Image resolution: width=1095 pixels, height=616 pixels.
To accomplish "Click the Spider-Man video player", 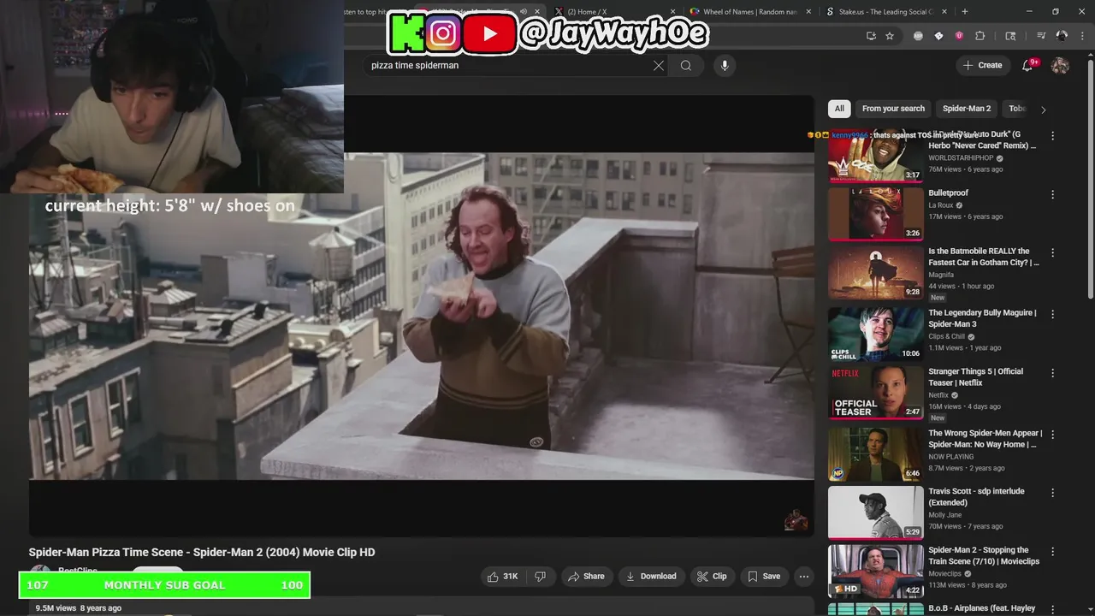I will tap(422, 317).
